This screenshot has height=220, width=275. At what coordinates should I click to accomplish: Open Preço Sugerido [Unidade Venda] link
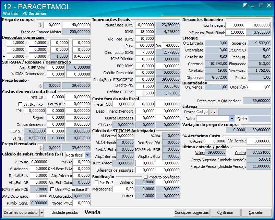218,160
